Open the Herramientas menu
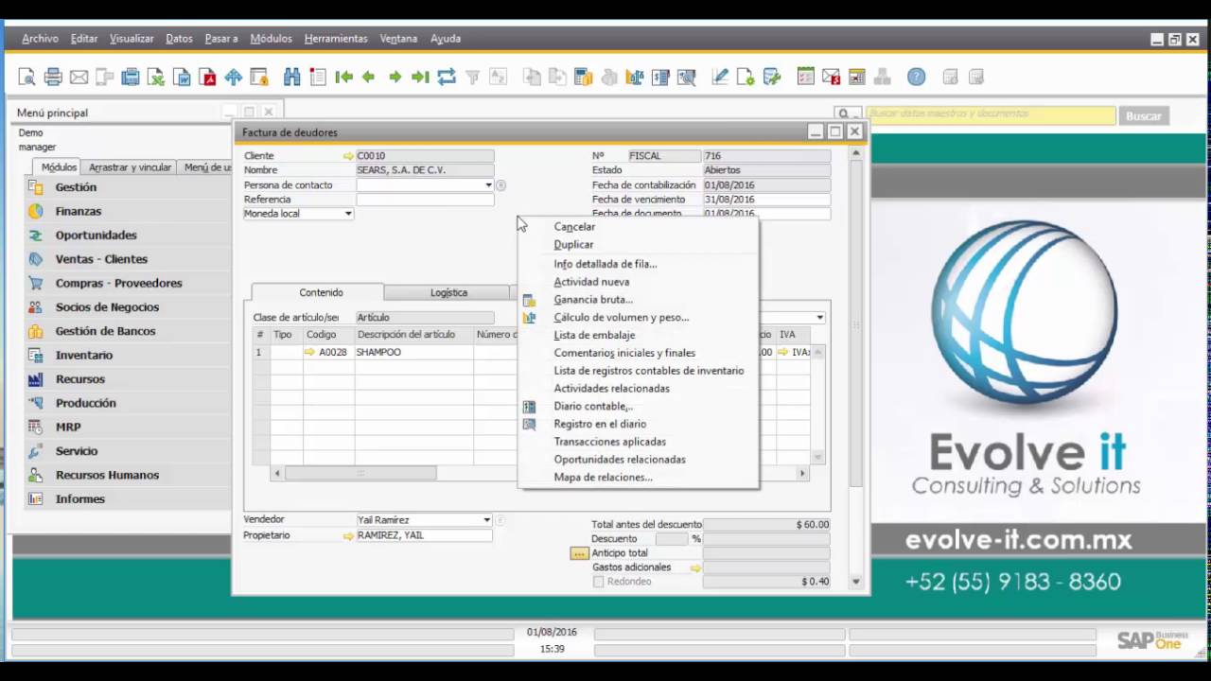Image resolution: width=1211 pixels, height=681 pixels. (x=336, y=39)
